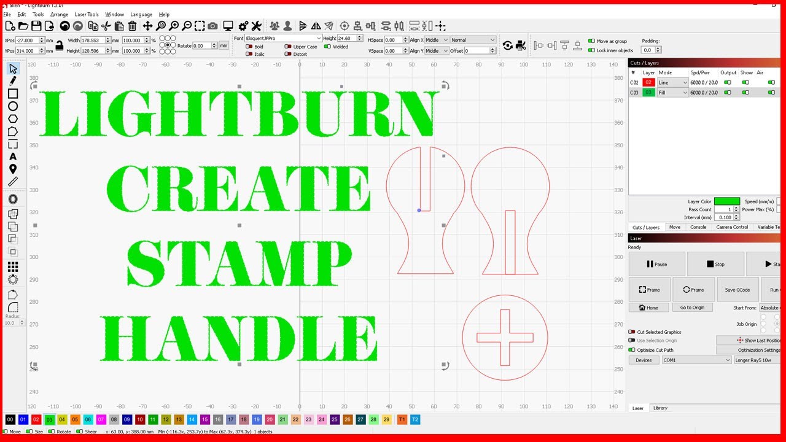
Task: Switch to the Camera Control tab
Action: [732, 227]
